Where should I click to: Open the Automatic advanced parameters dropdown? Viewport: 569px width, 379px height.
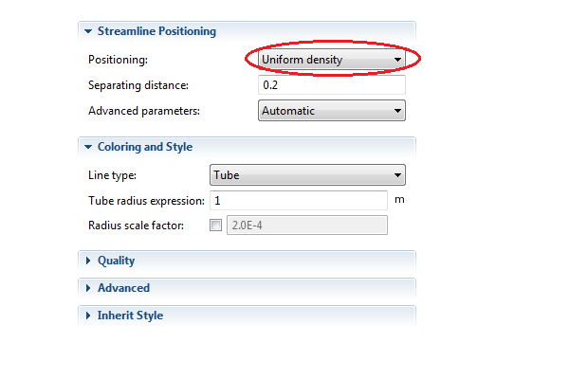[x=322, y=111]
